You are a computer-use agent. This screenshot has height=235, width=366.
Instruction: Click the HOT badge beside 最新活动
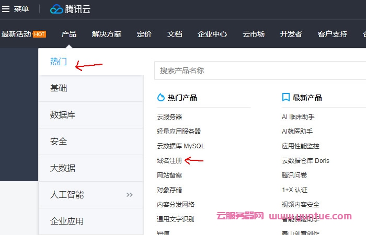39,34
